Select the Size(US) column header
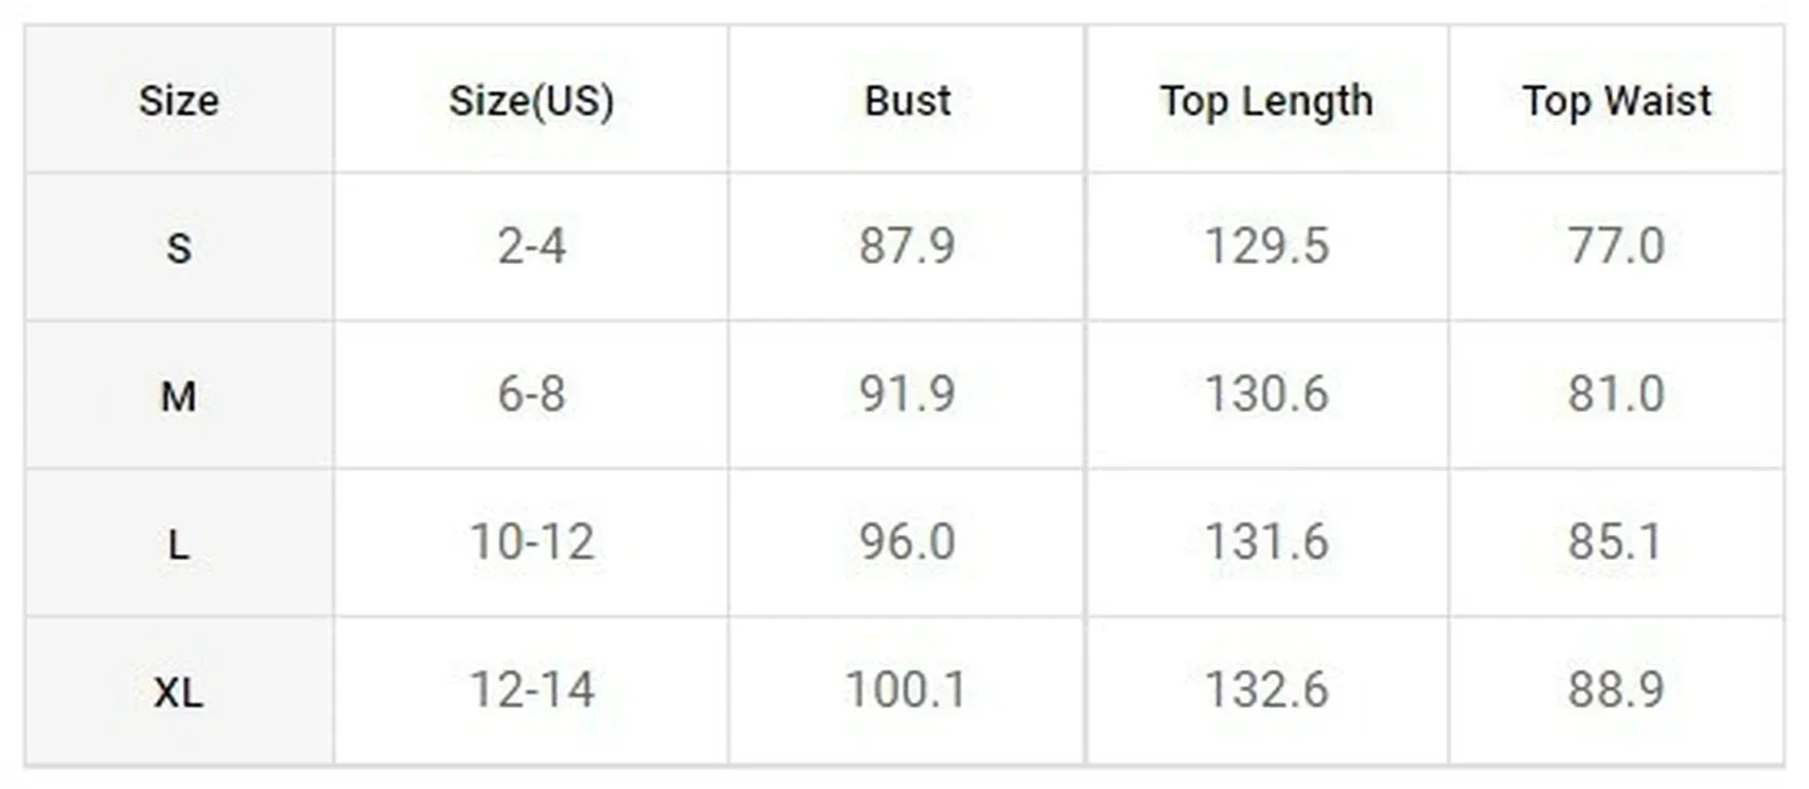This screenshot has width=1809, height=789. tap(531, 101)
